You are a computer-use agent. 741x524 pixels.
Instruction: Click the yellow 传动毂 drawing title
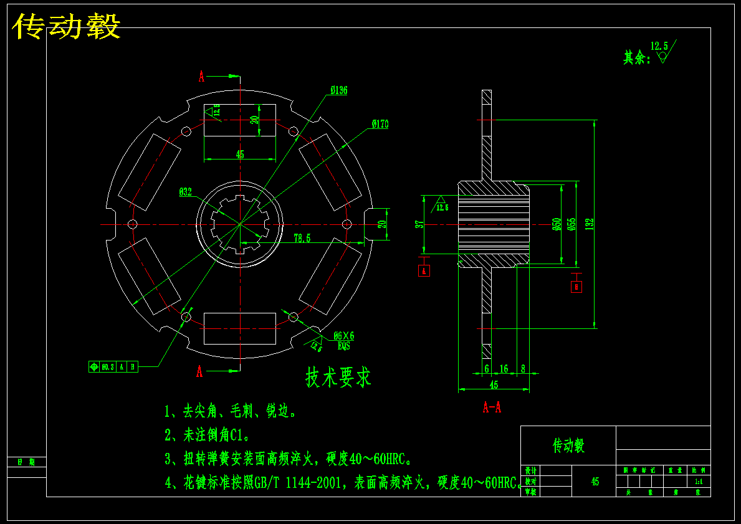[66, 26]
